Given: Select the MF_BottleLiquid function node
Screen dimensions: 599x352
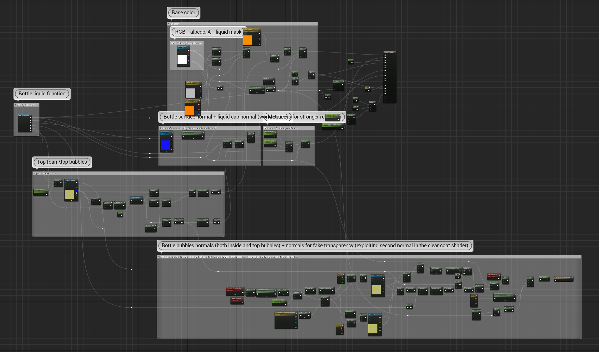Looking at the screenshot, I should 25,115.
